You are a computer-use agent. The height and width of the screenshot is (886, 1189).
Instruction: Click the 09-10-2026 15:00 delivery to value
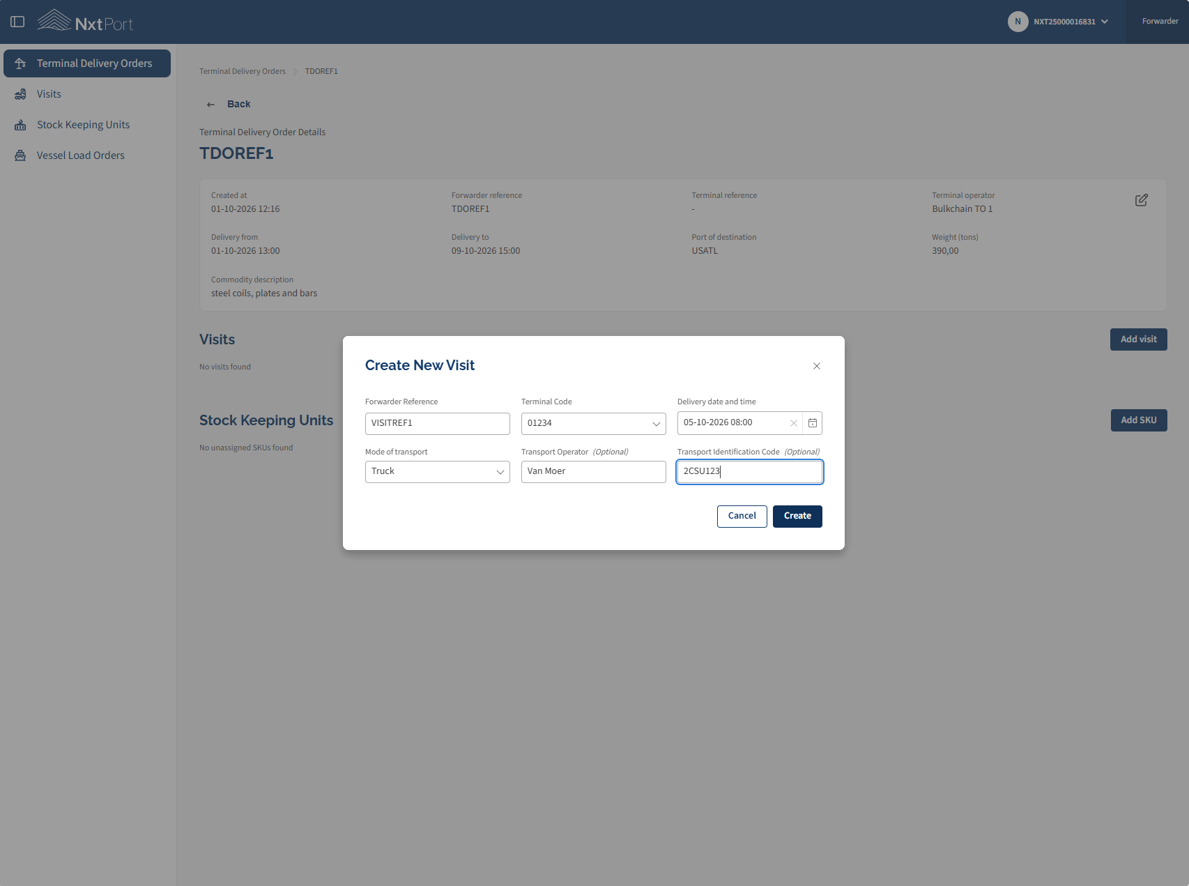pos(486,251)
